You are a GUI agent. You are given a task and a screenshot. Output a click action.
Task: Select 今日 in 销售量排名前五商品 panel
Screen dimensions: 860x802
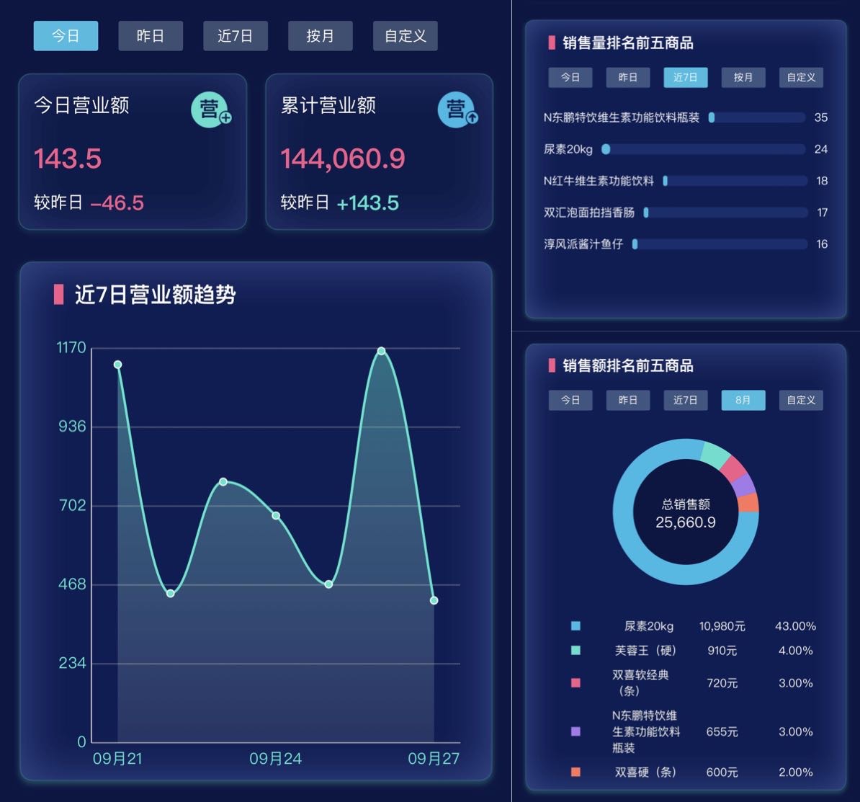click(x=570, y=77)
